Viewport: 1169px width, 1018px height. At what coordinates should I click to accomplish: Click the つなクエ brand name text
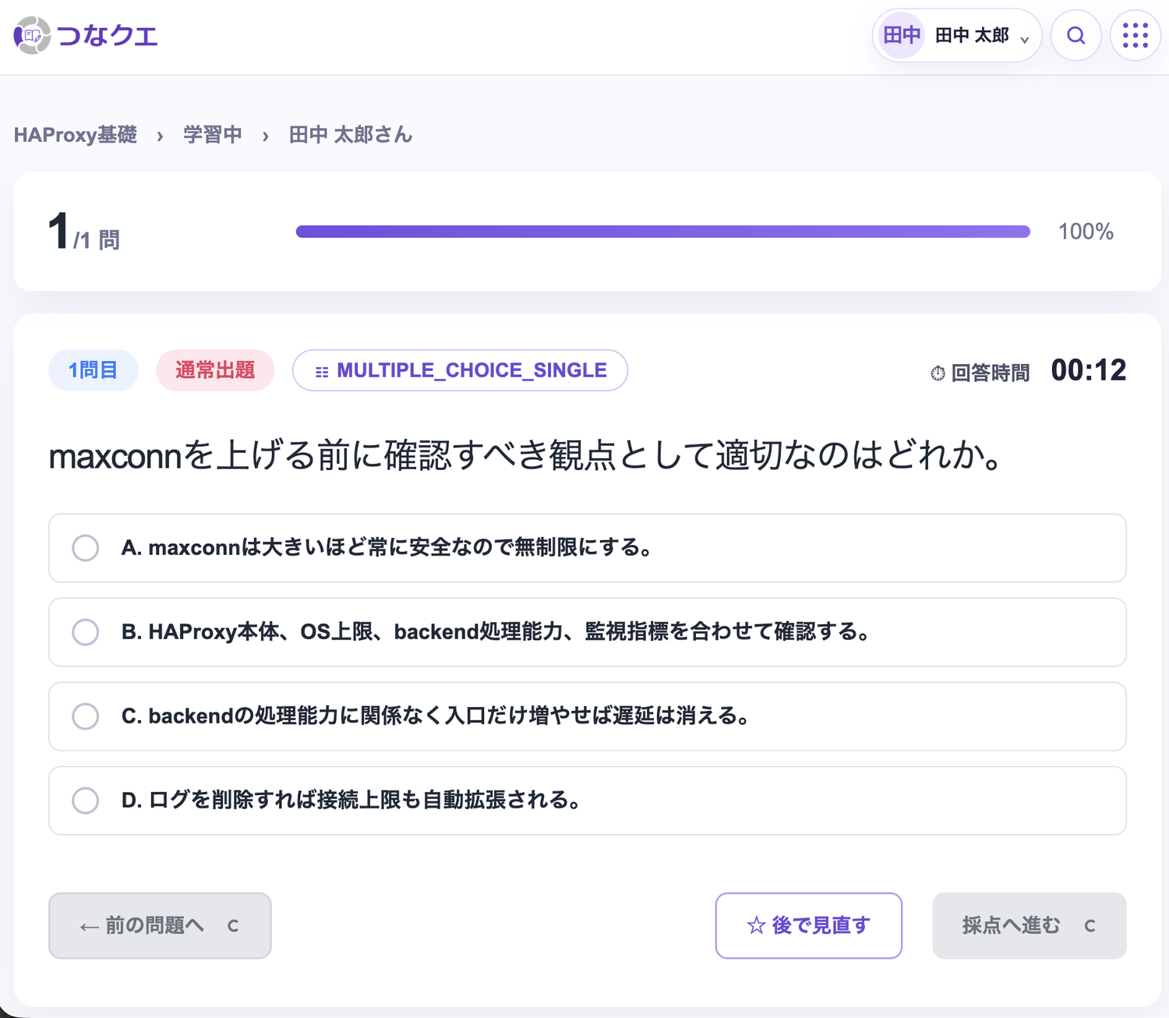tap(108, 35)
